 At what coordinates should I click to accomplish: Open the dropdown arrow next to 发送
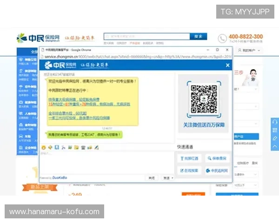[x=173, y=178]
